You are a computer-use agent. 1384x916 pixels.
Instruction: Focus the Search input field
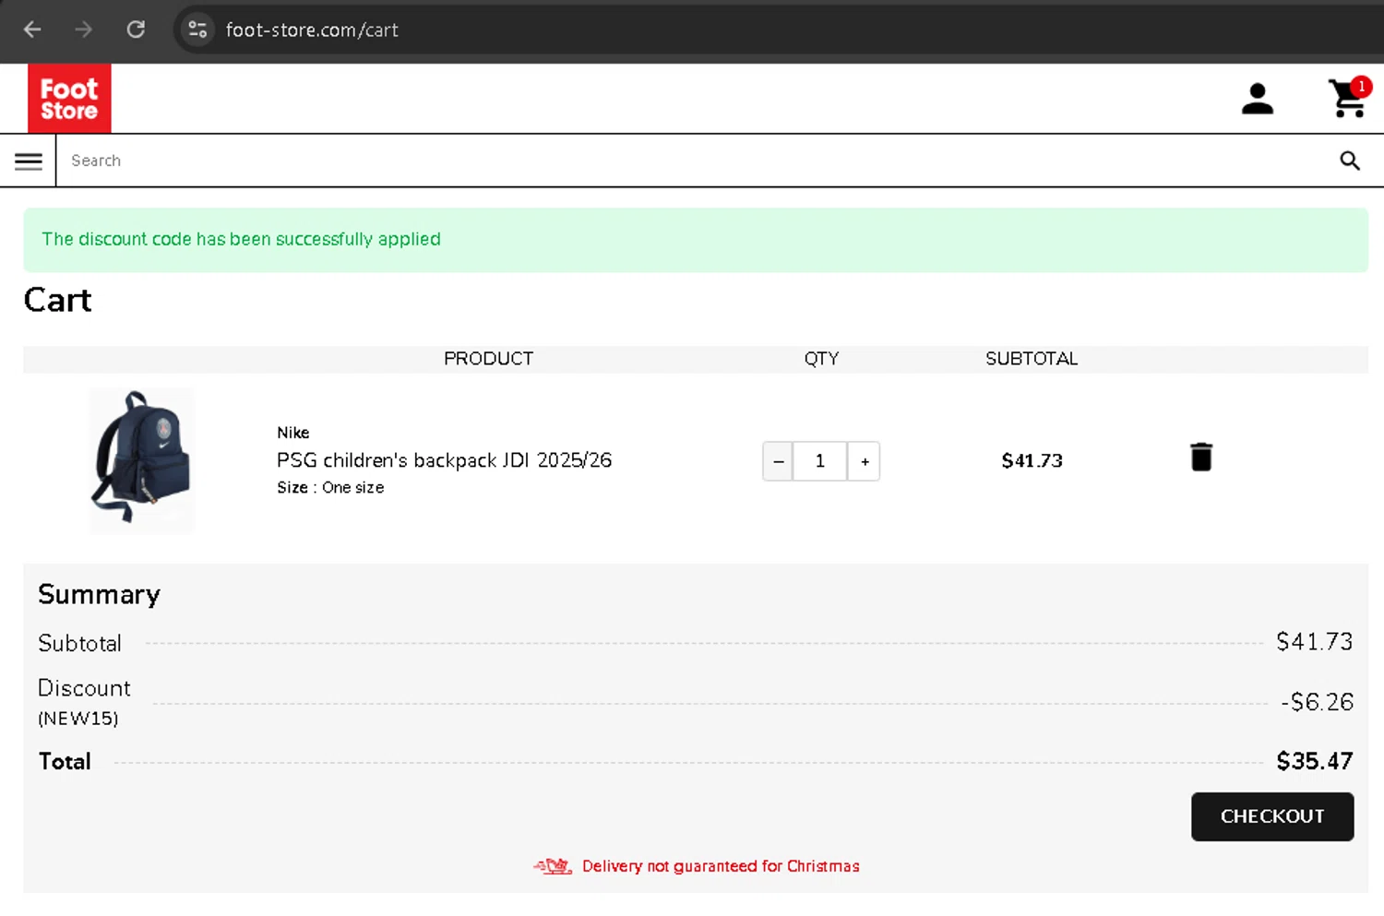692,161
